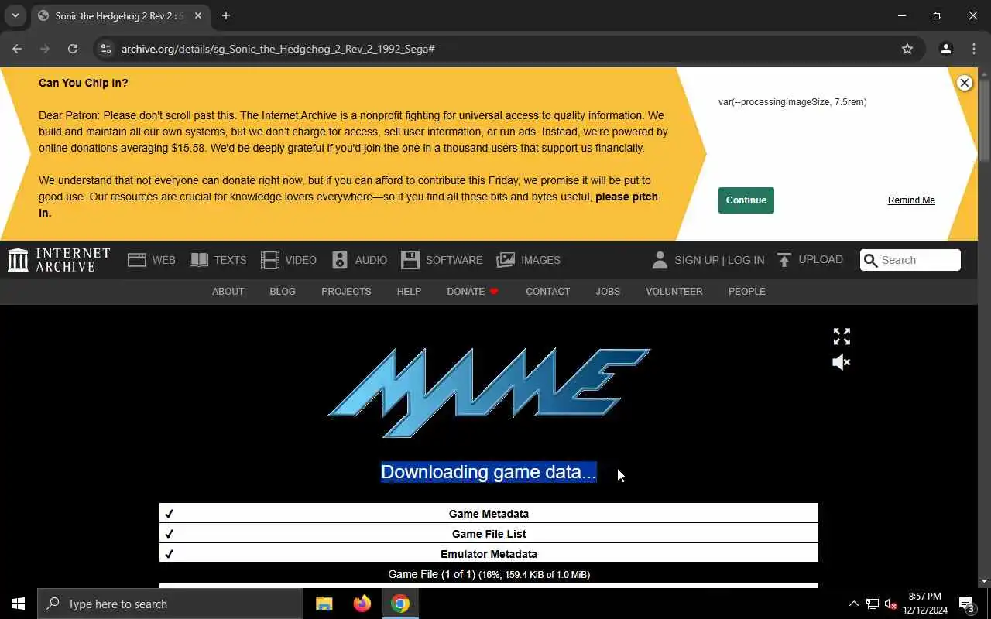Open the clock showing 8:57 PM
Image resolution: width=991 pixels, height=619 pixels.
coord(925,604)
